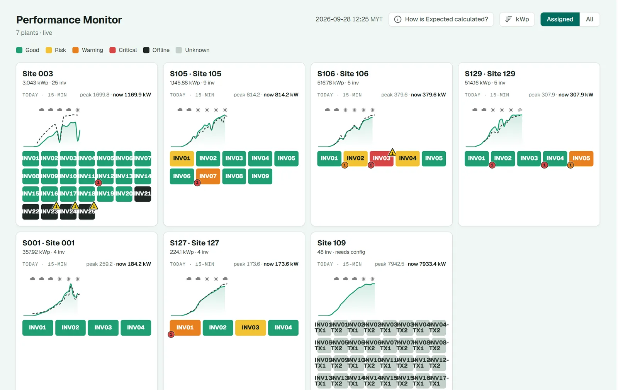Open the orange alert badge on INV05 in Site 129
Image resolution: width=618 pixels, height=390 pixels.
point(570,165)
